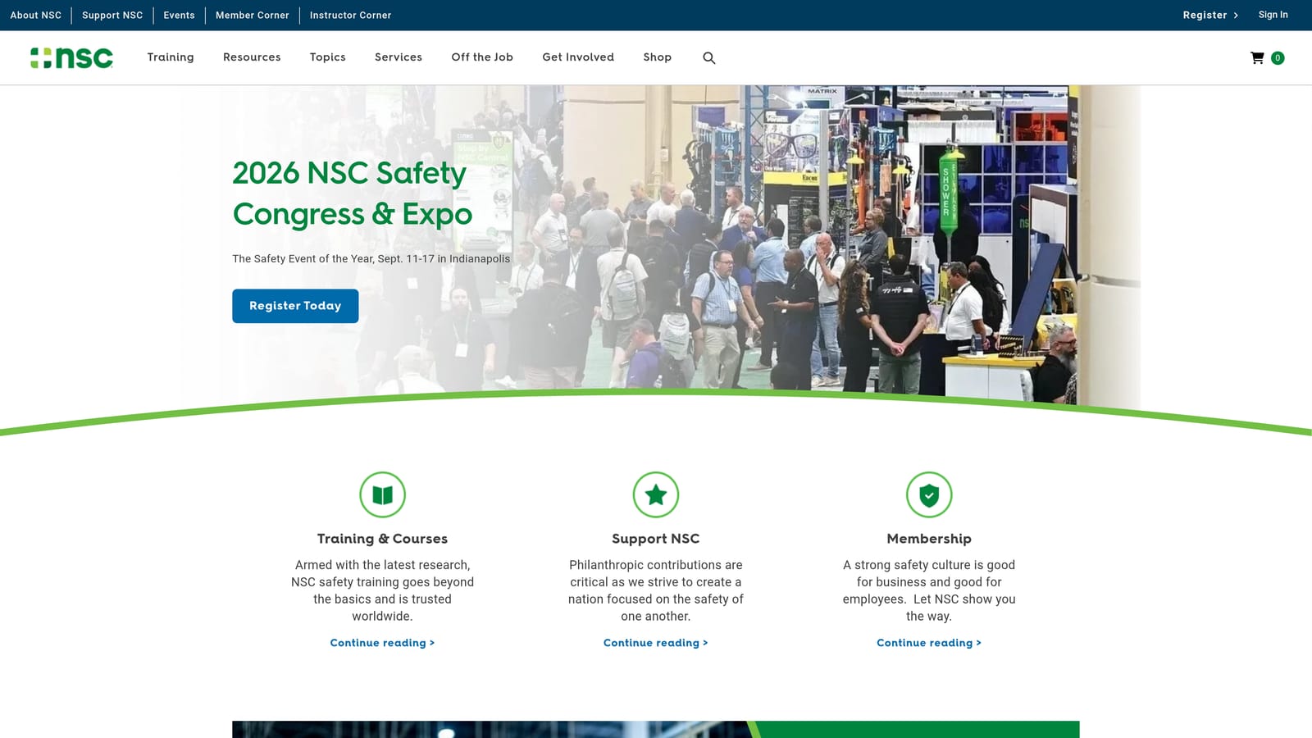Open the Shop menu
Screen dimensions: 1312x738
[x=658, y=57]
